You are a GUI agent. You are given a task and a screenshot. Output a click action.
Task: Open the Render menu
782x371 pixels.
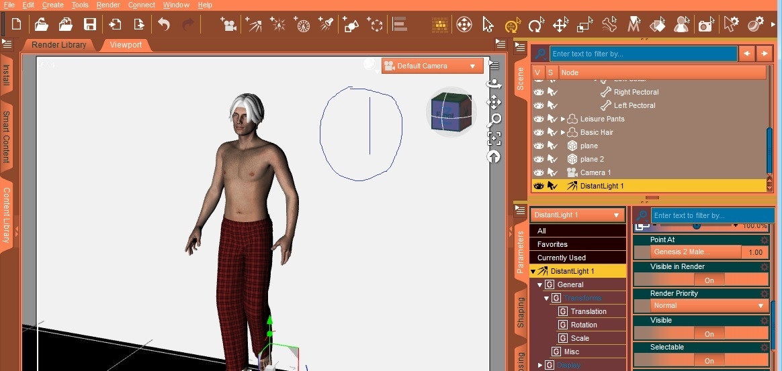click(108, 5)
